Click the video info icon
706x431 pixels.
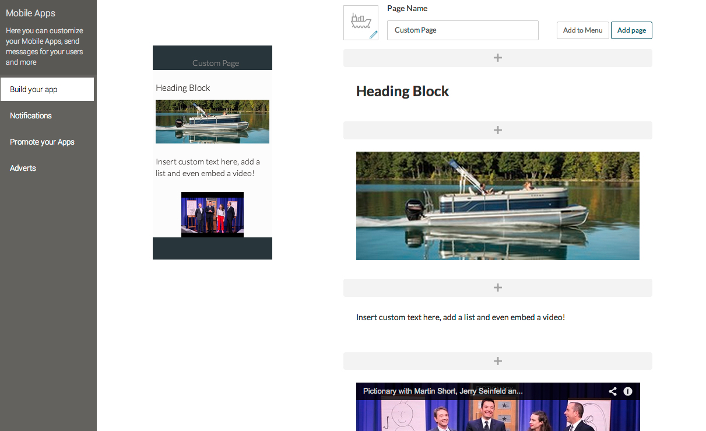pyautogui.click(x=628, y=391)
